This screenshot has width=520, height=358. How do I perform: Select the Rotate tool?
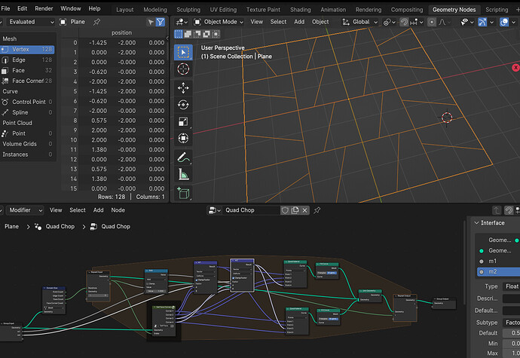(x=183, y=105)
